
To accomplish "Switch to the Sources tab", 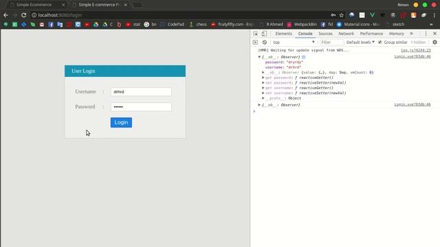I will [x=325, y=34].
